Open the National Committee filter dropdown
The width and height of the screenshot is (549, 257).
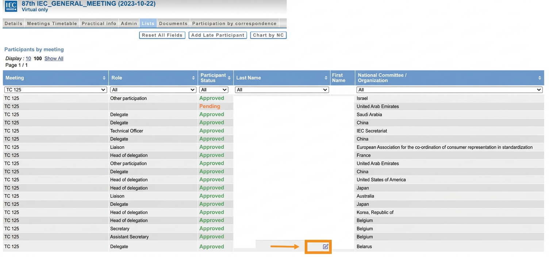pos(449,90)
